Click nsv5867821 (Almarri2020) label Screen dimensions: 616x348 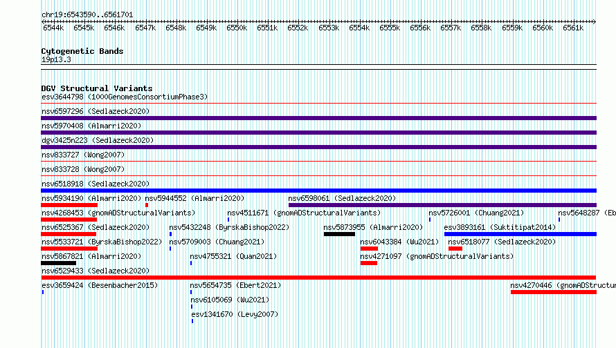click(x=91, y=256)
